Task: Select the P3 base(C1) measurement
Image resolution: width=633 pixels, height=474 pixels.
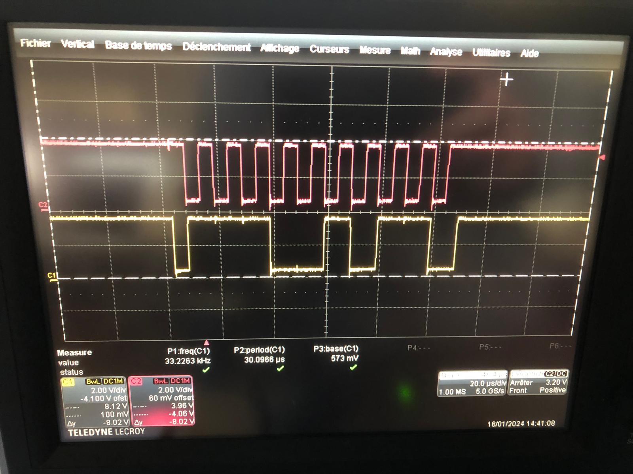Action: 336,353
